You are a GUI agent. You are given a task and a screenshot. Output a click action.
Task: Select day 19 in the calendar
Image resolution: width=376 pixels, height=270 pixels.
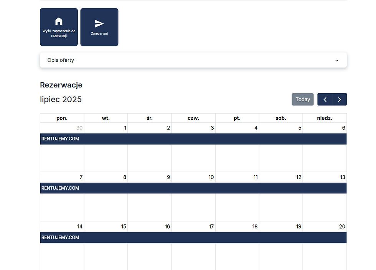pyautogui.click(x=298, y=227)
